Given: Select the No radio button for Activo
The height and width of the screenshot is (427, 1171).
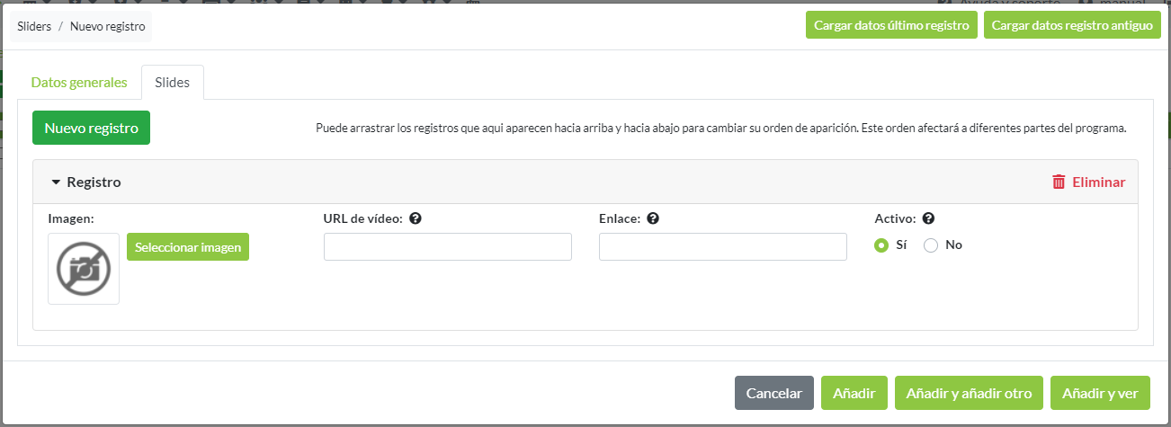Looking at the screenshot, I should [x=931, y=245].
